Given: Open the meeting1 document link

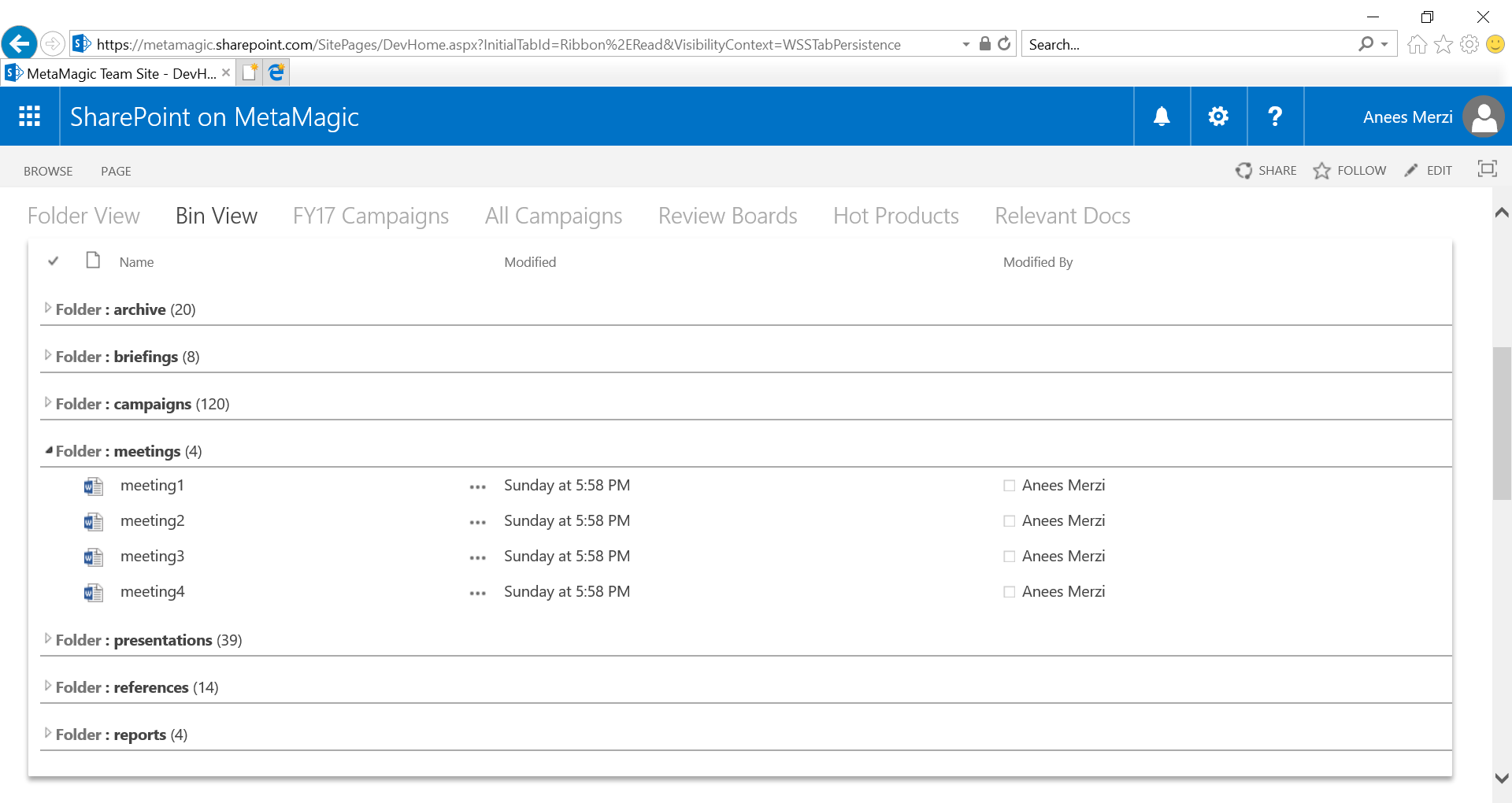Looking at the screenshot, I should tap(152, 485).
